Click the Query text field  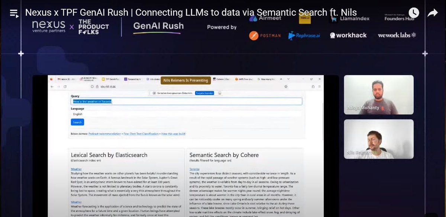tap(186, 101)
